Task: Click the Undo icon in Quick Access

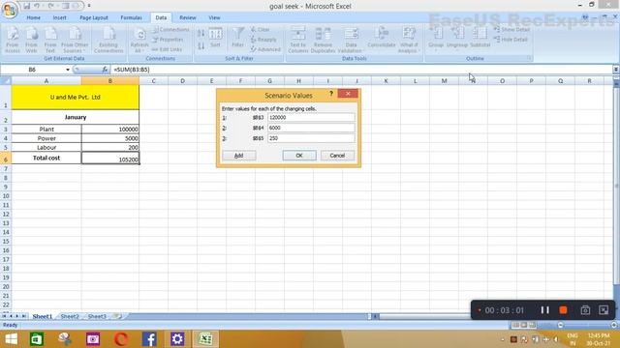Action: (x=37, y=6)
